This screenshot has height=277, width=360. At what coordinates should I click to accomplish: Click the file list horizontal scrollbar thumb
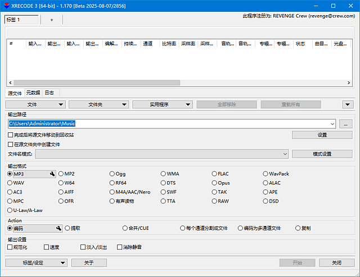97,82
